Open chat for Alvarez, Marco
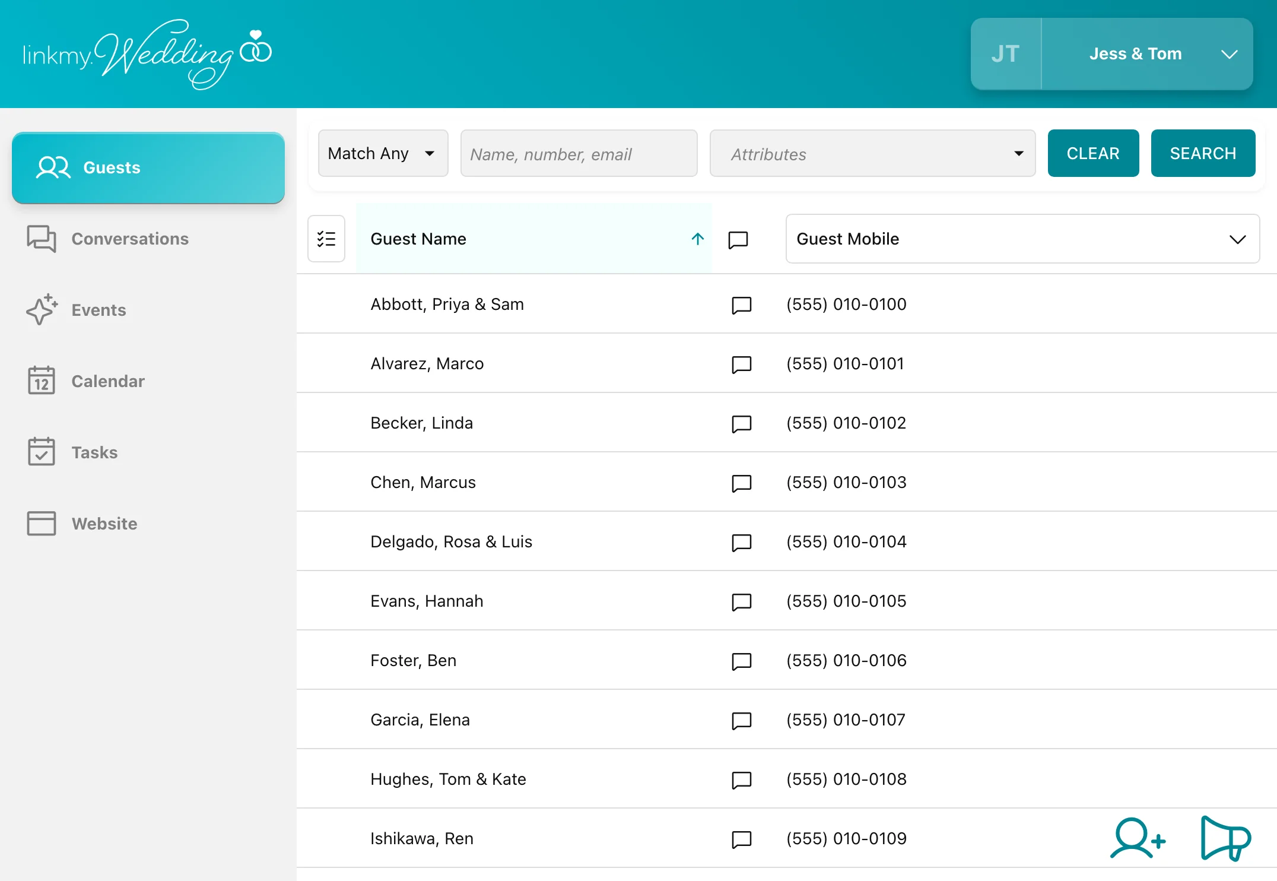Viewport: 1277px width, 881px height. [742, 365]
